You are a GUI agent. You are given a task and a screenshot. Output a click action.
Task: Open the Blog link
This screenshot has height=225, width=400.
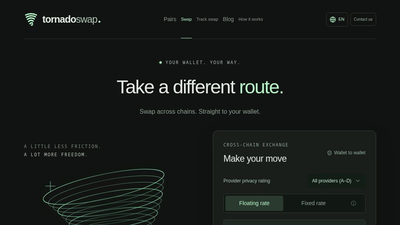[x=228, y=20]
